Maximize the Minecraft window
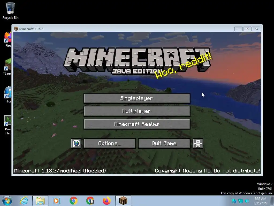 pos(247,29)
